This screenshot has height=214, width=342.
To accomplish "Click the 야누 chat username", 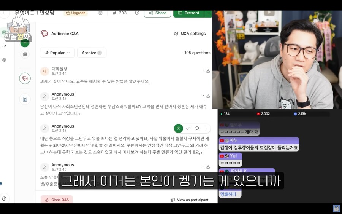I will [234, 141].
